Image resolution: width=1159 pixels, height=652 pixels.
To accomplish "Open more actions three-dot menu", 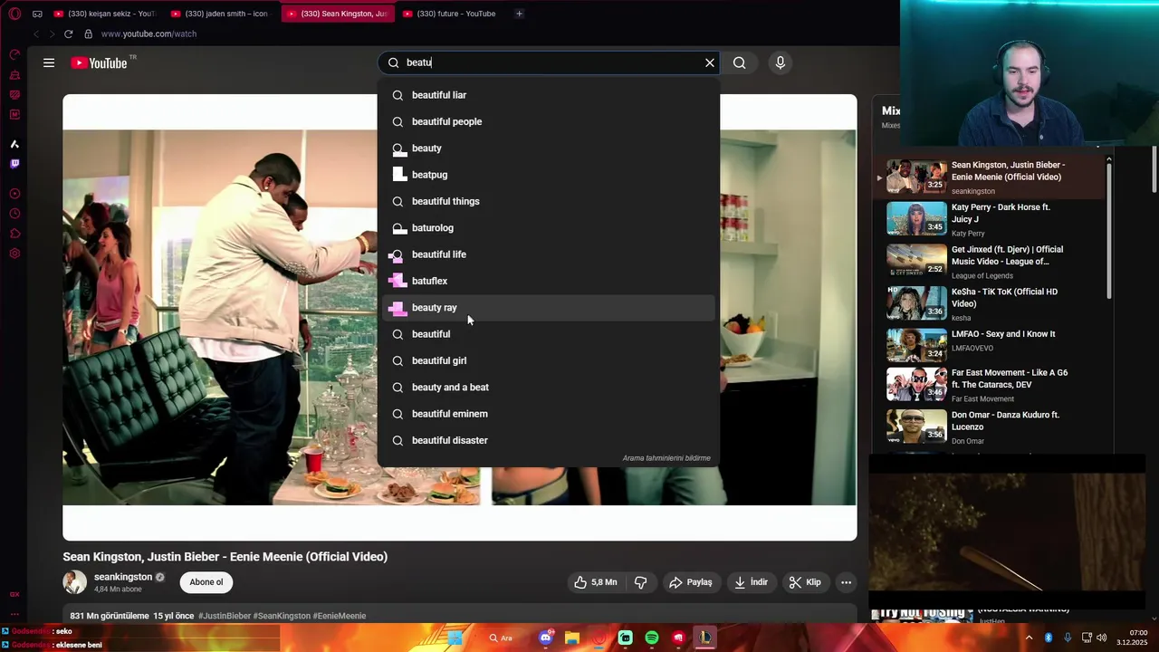I will coord(846,582).
